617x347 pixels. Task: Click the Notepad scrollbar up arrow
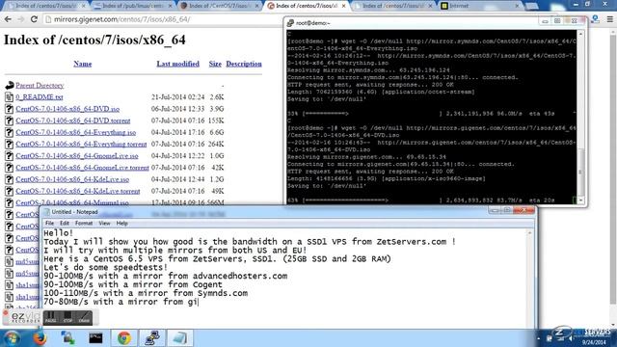pos(529,233)
